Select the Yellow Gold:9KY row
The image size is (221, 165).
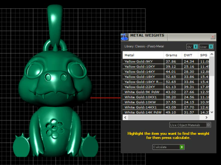[x=166, y=61]
